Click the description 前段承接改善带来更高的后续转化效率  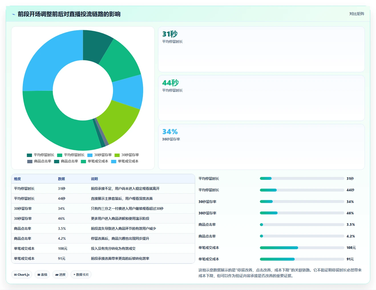coord(120,259)
